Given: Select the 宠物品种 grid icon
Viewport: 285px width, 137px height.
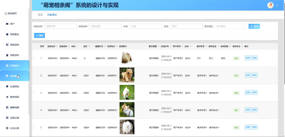Looking at the screenshot, I should click(7, 45).
